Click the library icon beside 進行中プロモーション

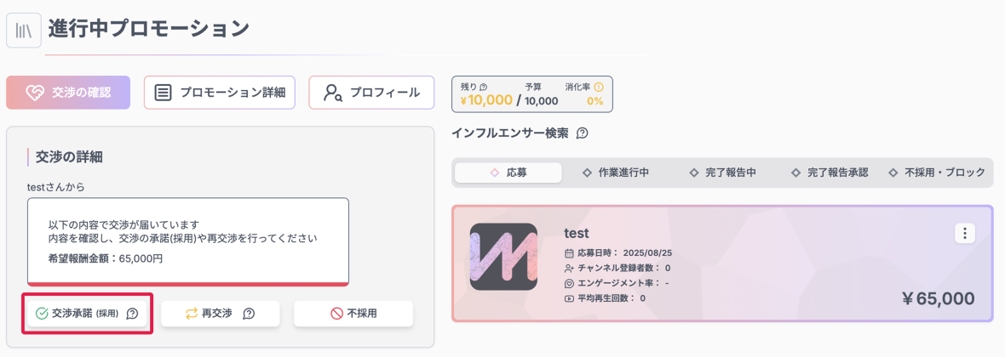23,31
